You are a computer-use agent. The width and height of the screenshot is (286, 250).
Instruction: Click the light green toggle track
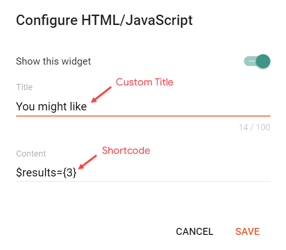click(x=249, y=61)
